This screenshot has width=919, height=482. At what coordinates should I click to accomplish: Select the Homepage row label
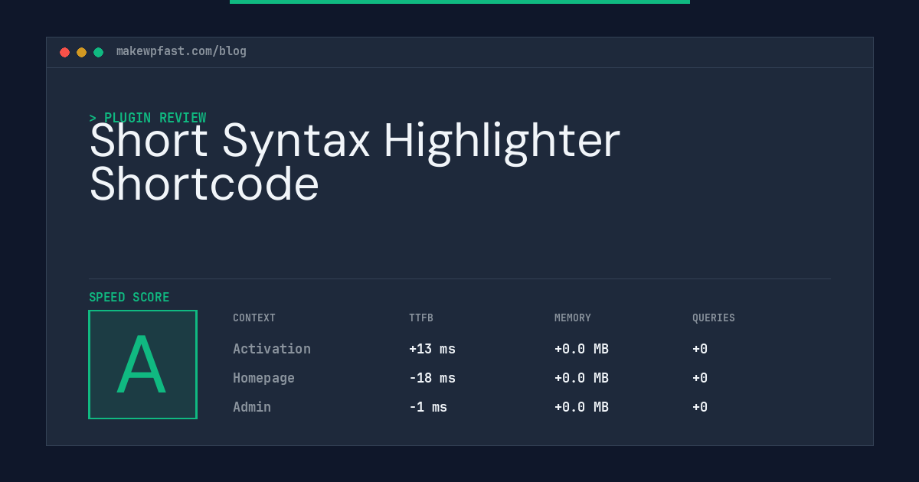[263, 378]
